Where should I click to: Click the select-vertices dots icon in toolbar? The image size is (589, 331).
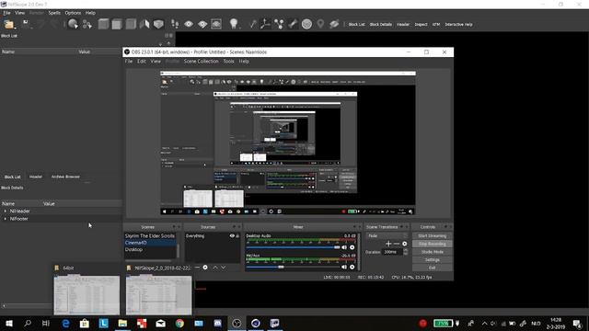(x=87, y=25)
